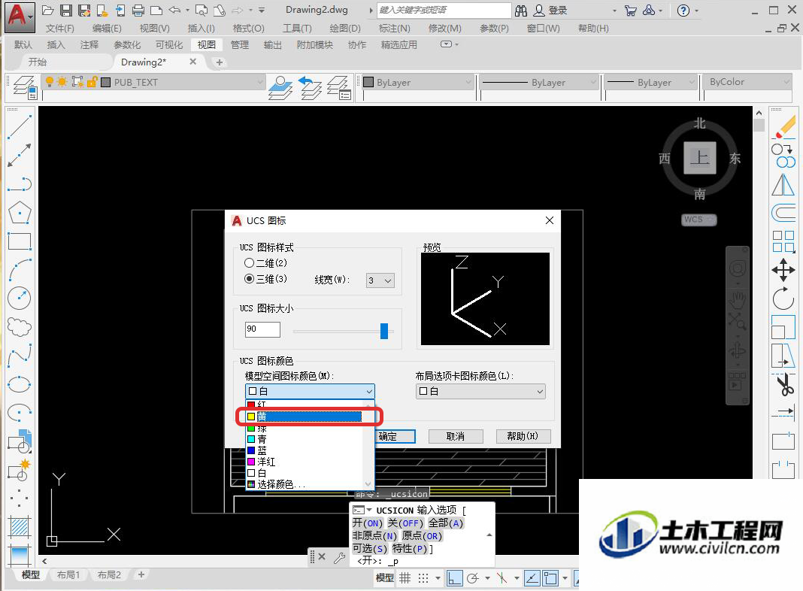Click the Trim scissors tool icon
Image resolution: width=803 pixels, height=591 pixels.
pyautogui.click(x=784, y=384)
